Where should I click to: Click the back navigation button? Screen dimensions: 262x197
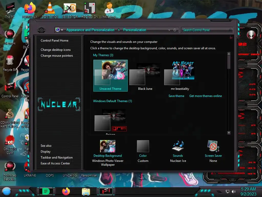click(x=41, y=30)
